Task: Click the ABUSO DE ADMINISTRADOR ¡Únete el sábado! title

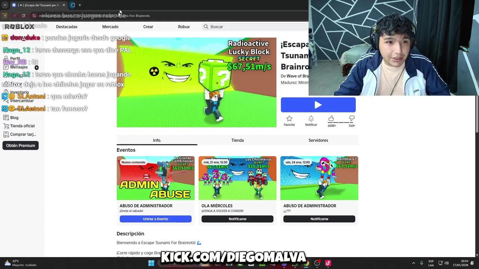Action: click(x=146, y=206)
